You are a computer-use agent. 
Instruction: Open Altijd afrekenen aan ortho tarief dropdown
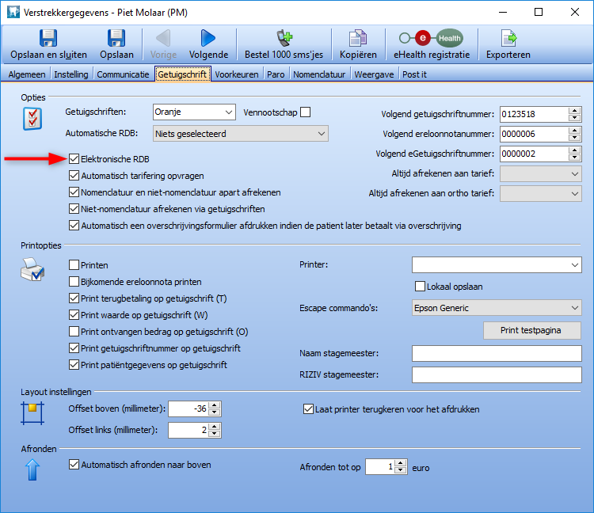point(541,193)
